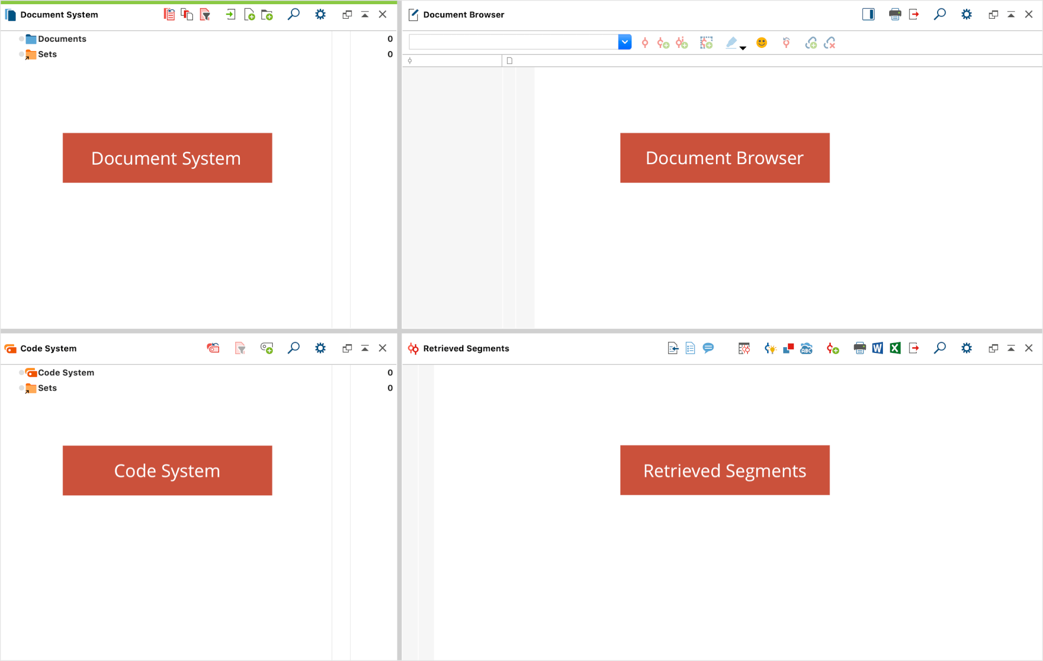Image resolution: width=1043 pixels, height=661 pixels.
Task: Open search in Retrieved Segments panel
Action: click(940, 348)
